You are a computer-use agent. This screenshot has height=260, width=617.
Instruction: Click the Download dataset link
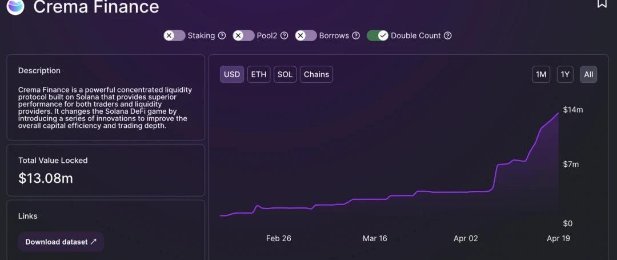tap(61, 242)
